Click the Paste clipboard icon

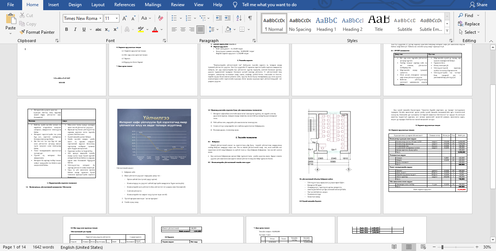[x=11, y=19]
